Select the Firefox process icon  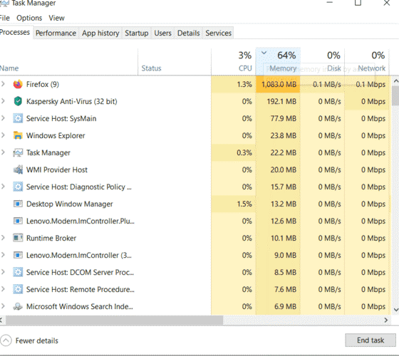coord(18,84)
